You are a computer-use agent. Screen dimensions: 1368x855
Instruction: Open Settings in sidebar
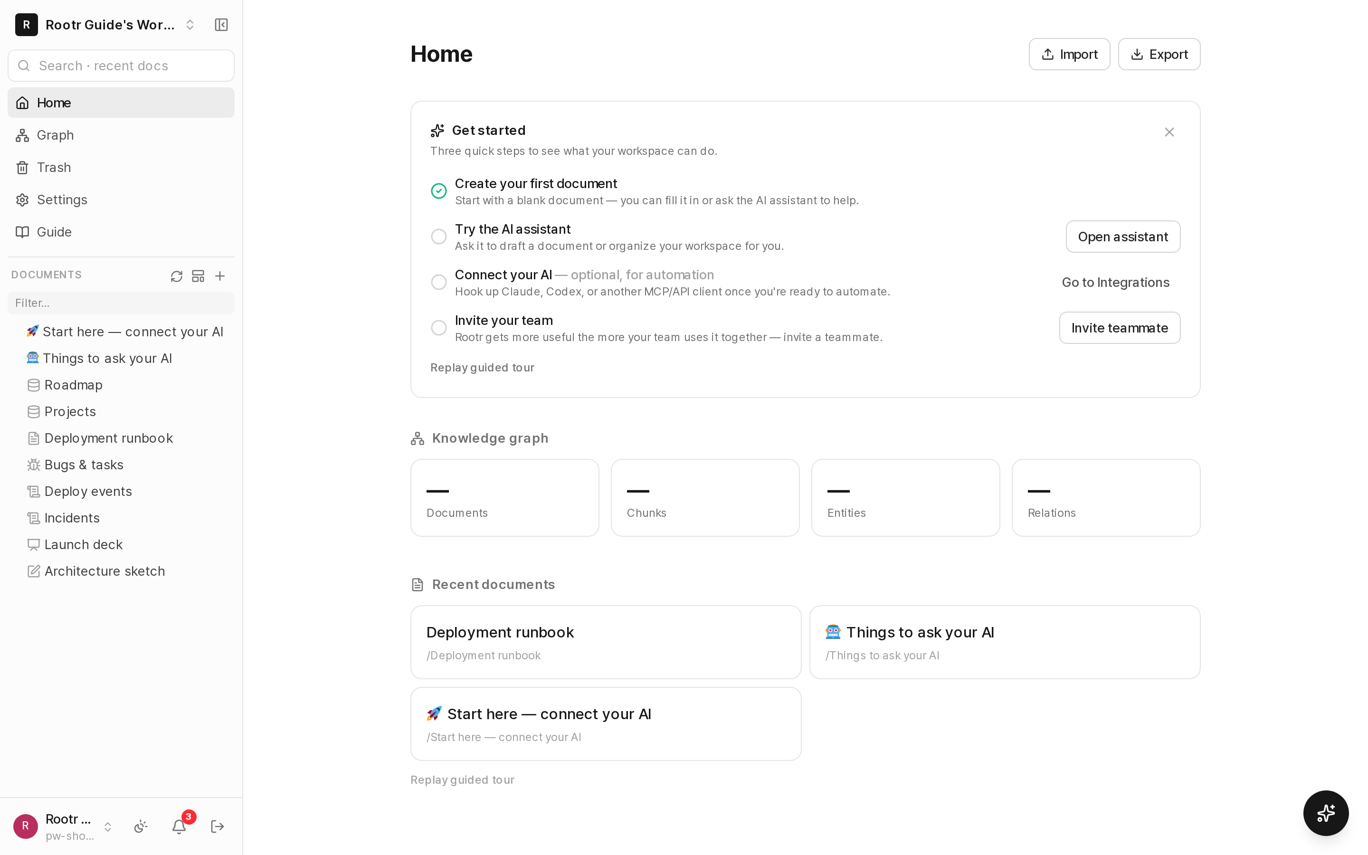click(x=121, y=199)
